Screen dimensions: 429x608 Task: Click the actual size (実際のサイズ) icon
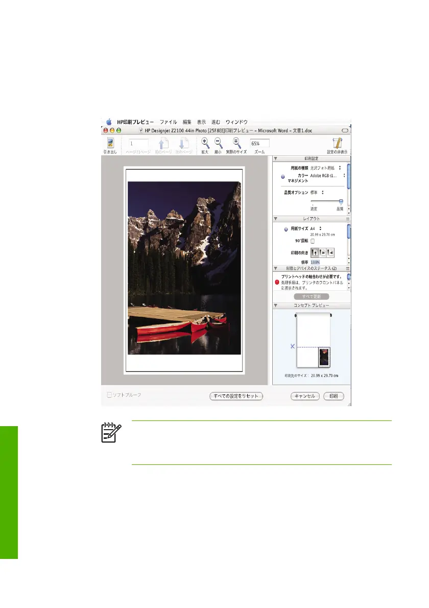(236, 143)
